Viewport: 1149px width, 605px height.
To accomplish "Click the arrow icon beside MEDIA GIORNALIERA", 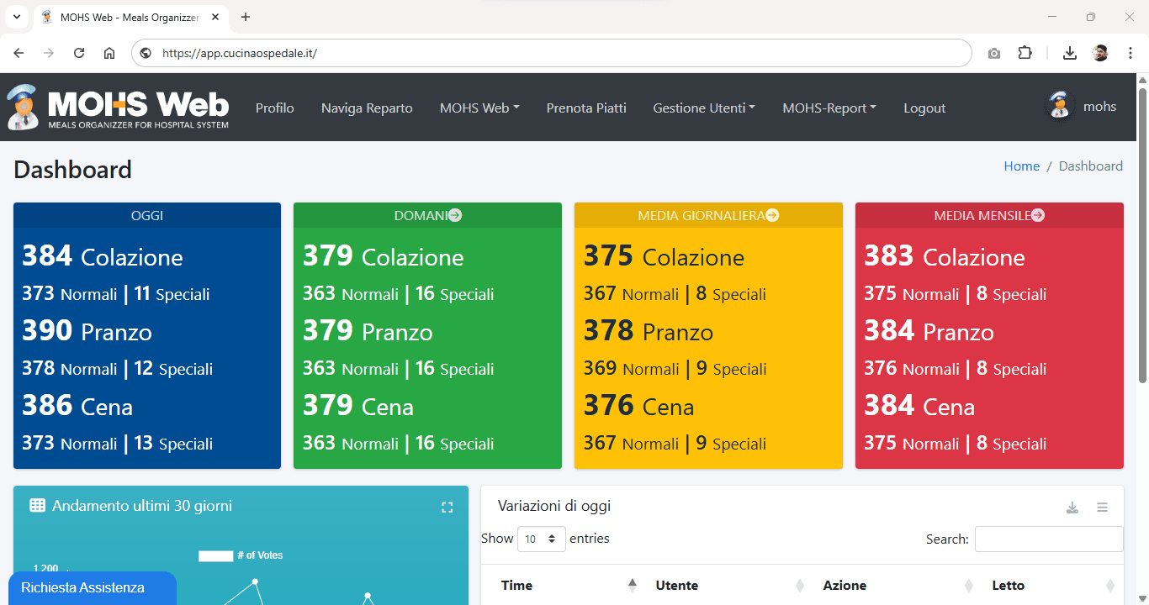I will 772,216.
